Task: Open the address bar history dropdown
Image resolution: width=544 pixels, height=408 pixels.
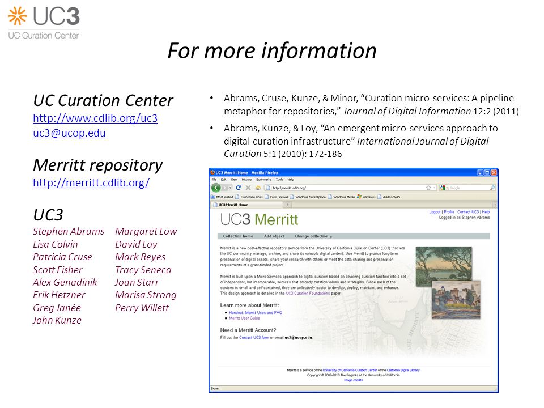Action: (x=435, y=188)
